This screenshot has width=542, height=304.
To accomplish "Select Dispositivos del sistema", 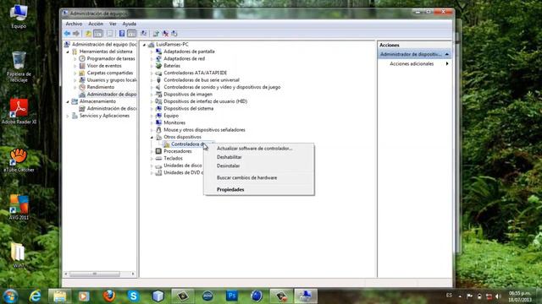I will coord(188,109).
